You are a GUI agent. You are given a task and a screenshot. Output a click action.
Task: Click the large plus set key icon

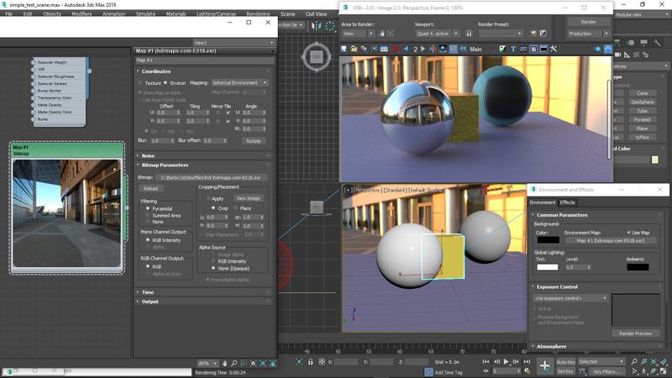545,366
